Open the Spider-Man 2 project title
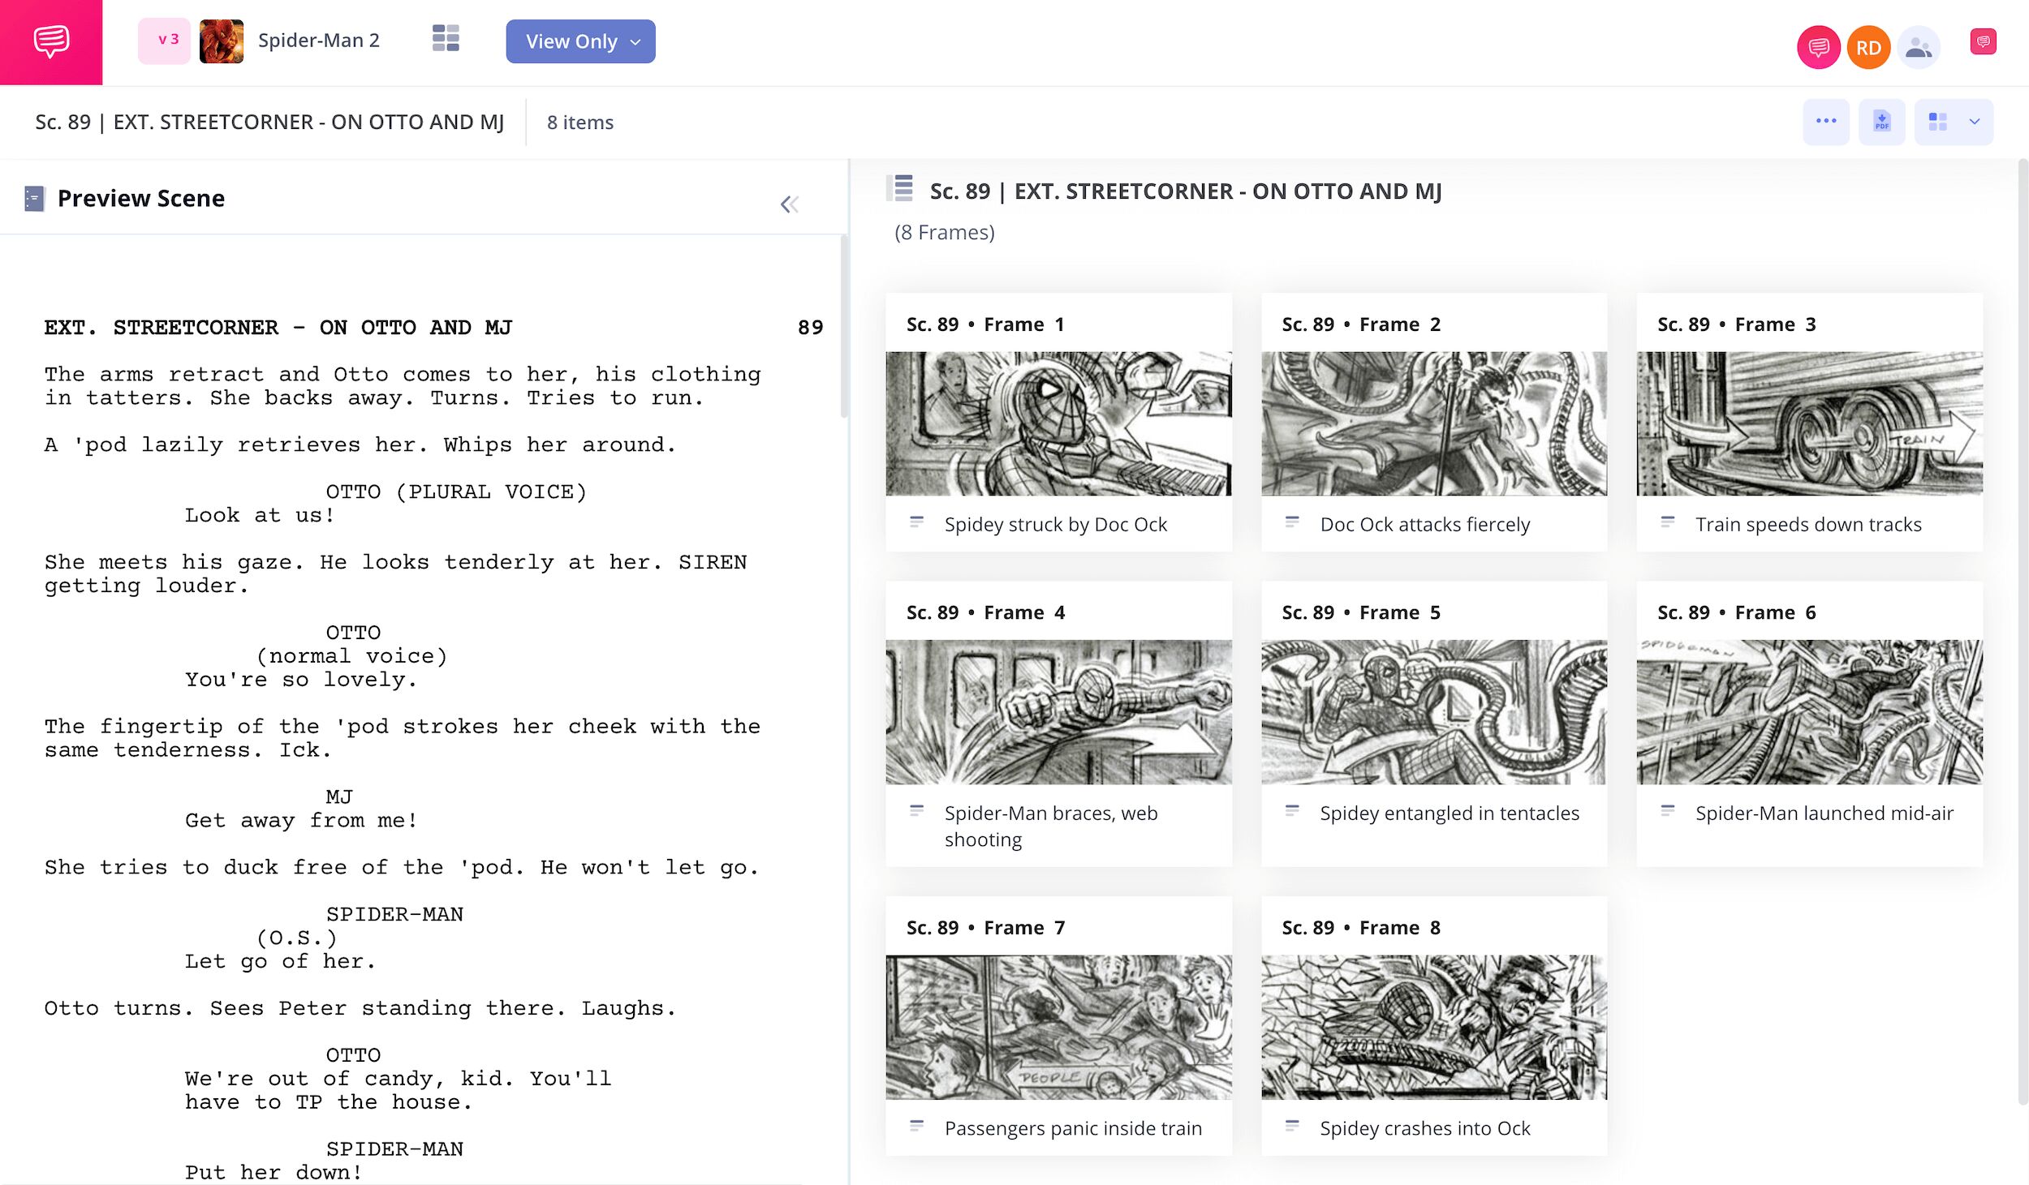Viewport: 2029px width, 1185px height. pos(319,41)
